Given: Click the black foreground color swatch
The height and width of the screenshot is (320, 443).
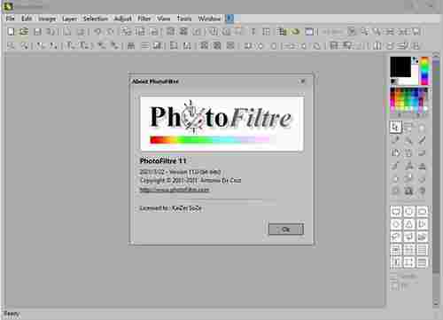Looking at the screenshot, I should click(400, 66).
